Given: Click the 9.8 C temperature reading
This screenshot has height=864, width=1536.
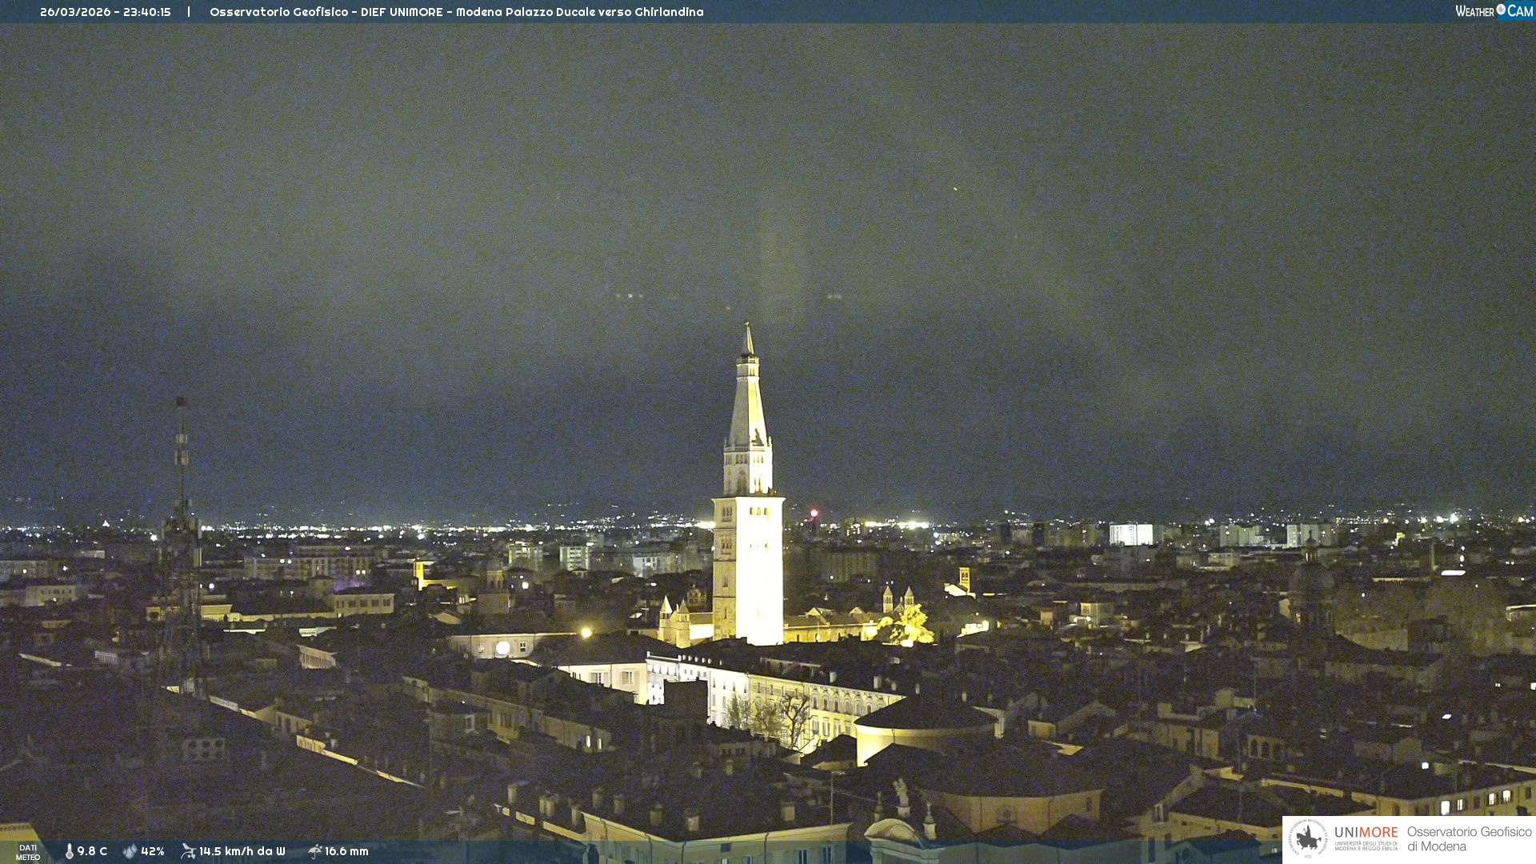Looking at the screenshot, I should coord(92,851).
